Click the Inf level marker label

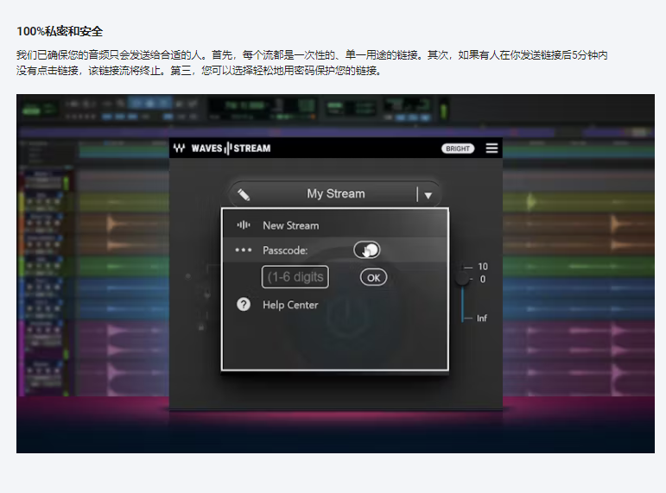[x=482, y=319]
